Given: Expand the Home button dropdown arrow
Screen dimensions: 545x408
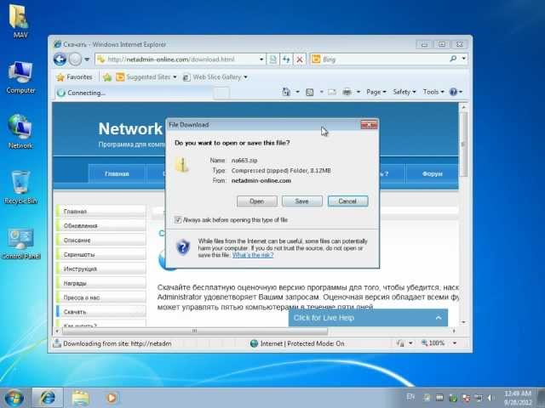Looking at the screenshot, I should pos(297,92).
